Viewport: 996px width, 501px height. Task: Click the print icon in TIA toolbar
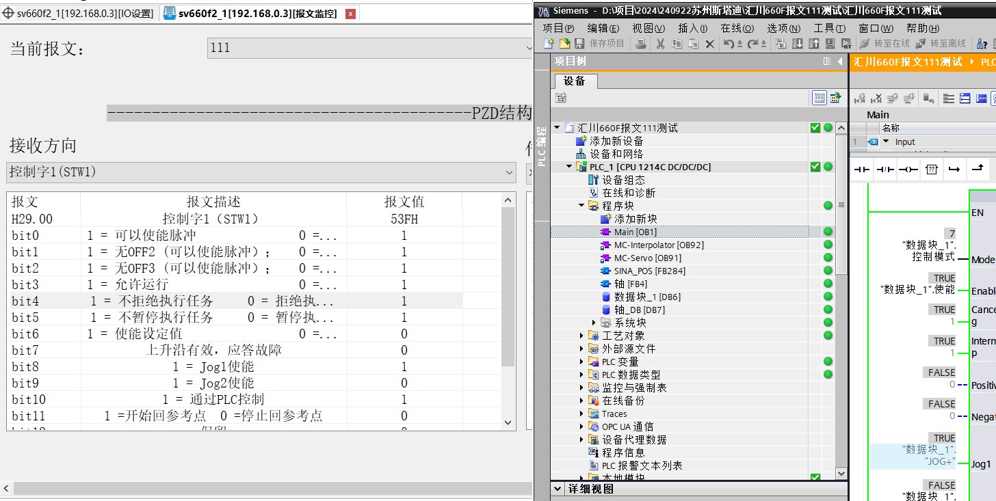[x=641, y=44]
